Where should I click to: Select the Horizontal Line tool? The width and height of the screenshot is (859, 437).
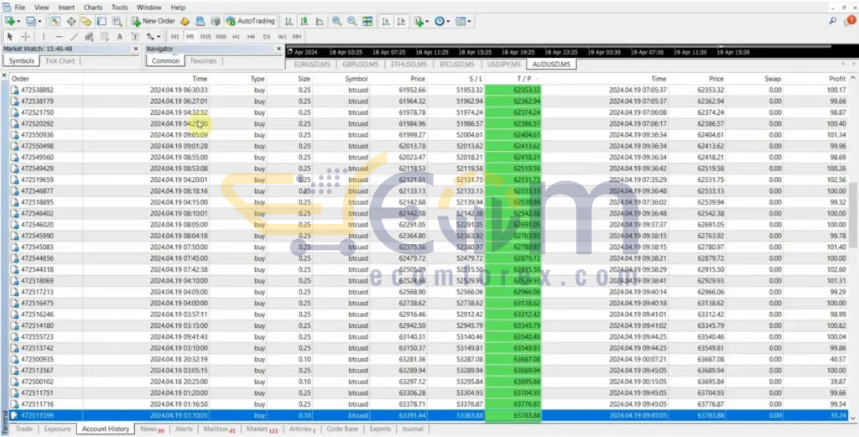59,37
